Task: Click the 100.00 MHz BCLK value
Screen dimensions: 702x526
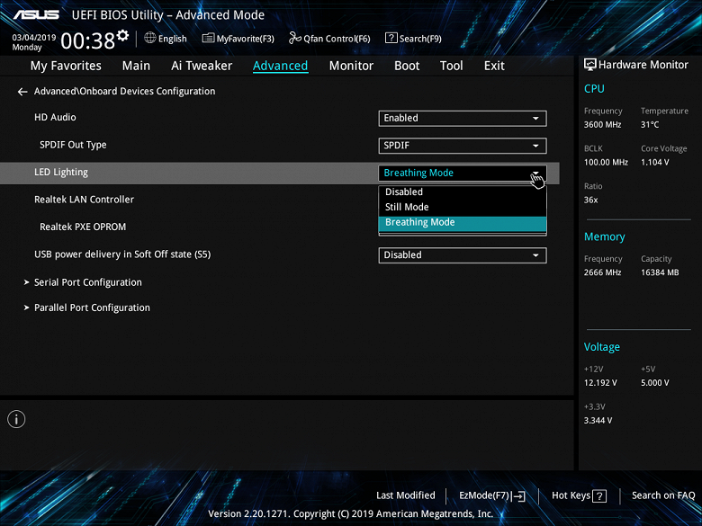Action: click(606, 163)
